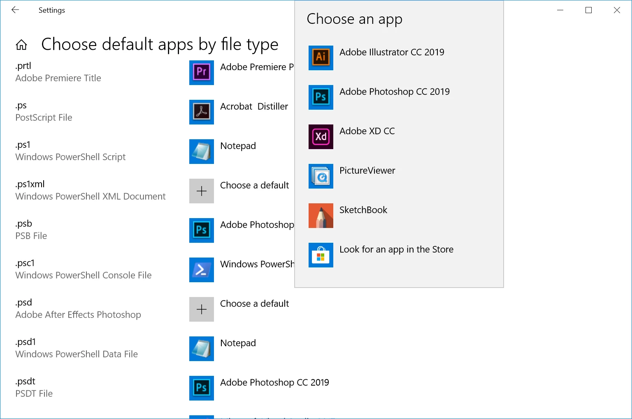The image size is (632, 419).
Task: Click the Choose an app heading
Action: [355, 19]
